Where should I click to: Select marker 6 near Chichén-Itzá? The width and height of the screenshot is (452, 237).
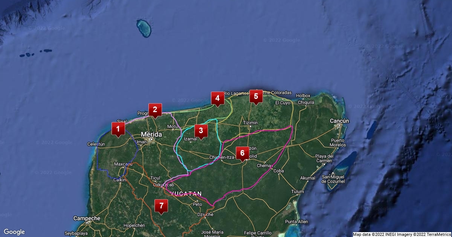[242, 153]
